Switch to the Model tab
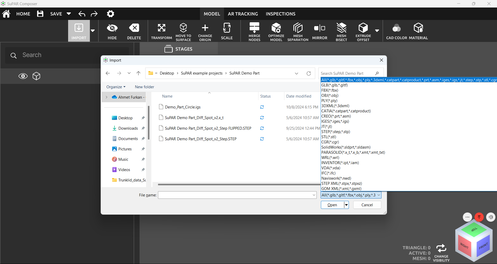The width and height of the screenshot is (497, 264). pos(212,14)
